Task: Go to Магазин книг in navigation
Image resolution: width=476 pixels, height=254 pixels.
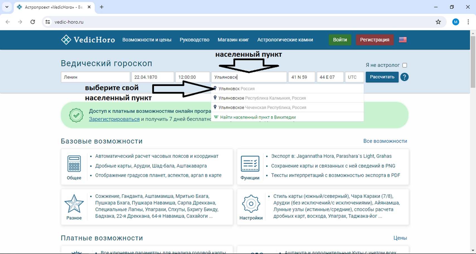Action: [233, 40]
